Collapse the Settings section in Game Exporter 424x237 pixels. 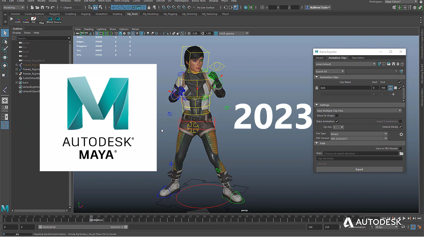[317, 105]
